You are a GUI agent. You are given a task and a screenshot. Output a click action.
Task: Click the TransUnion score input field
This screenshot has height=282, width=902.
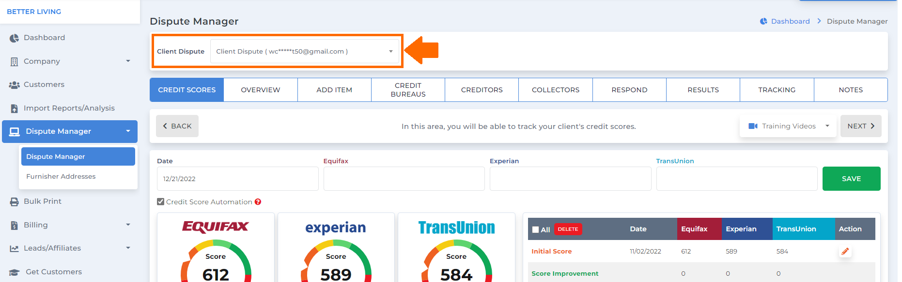point(737,179)
